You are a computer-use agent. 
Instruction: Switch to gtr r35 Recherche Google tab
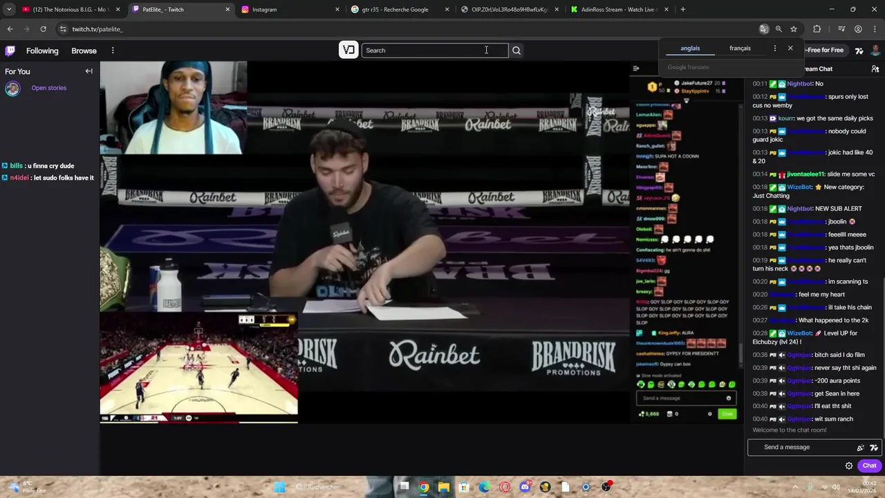coord(400,10)
